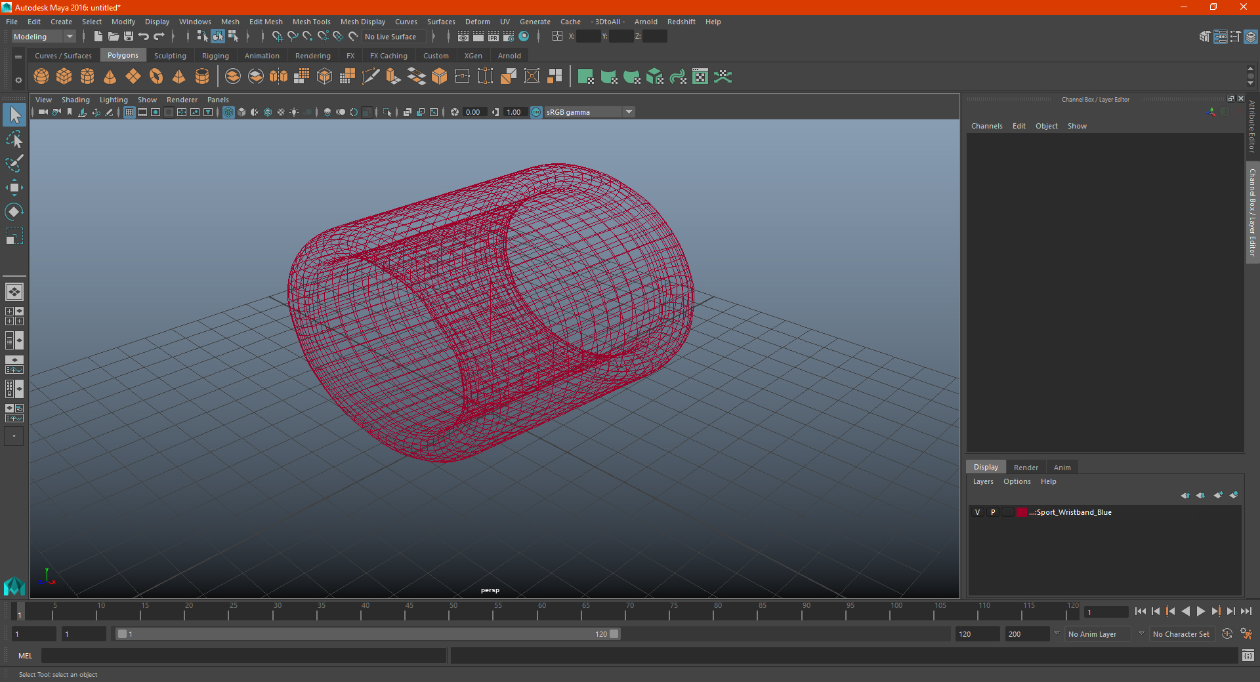Viewport: 1260px width, 682px height.
Task: Go to the start of playback range
Action: 1141,611
